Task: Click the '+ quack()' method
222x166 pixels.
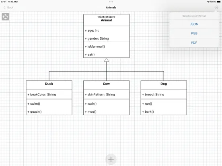Action: [x=35, y=111]
